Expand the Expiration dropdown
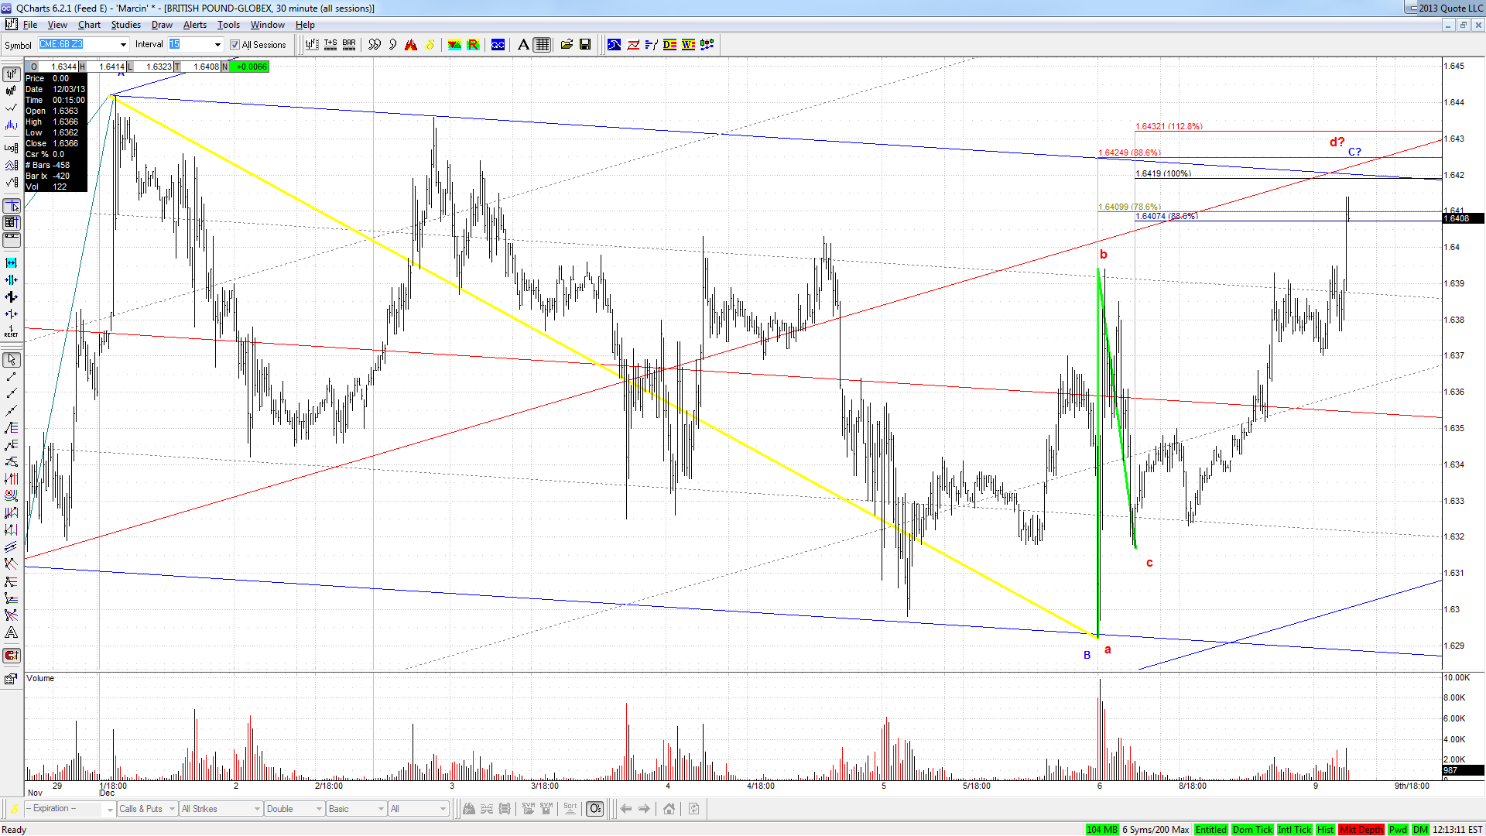Viewport: 1486px width, 836px height. [110, 809]
